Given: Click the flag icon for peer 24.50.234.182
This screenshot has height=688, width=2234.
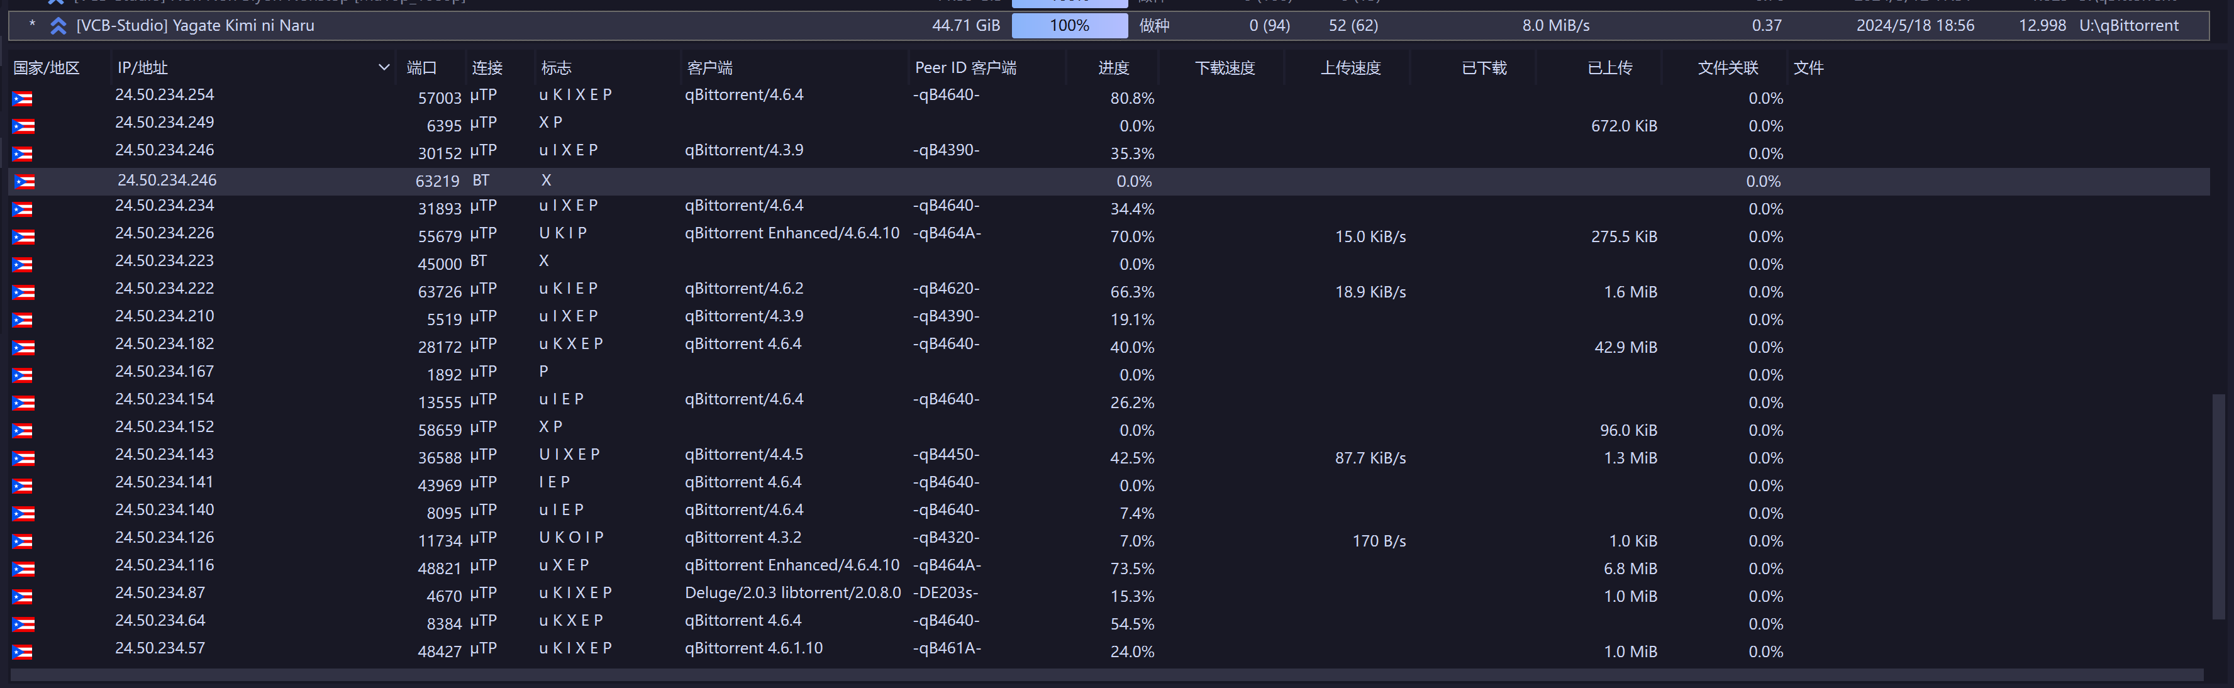Looking at the screenshot, I should 23,348.
